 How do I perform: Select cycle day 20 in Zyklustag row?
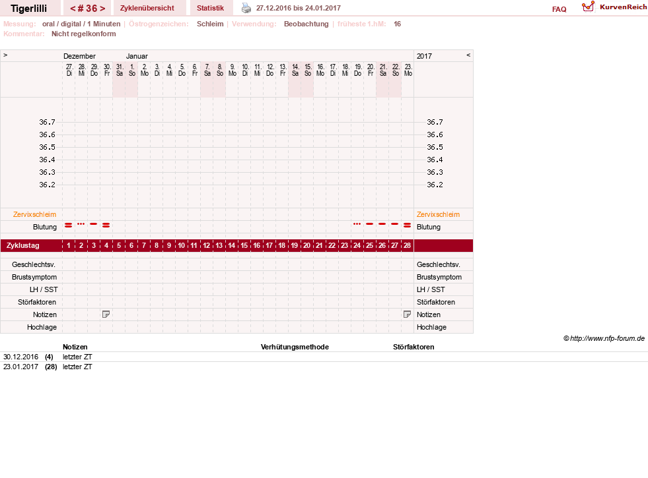pos(306,245)
